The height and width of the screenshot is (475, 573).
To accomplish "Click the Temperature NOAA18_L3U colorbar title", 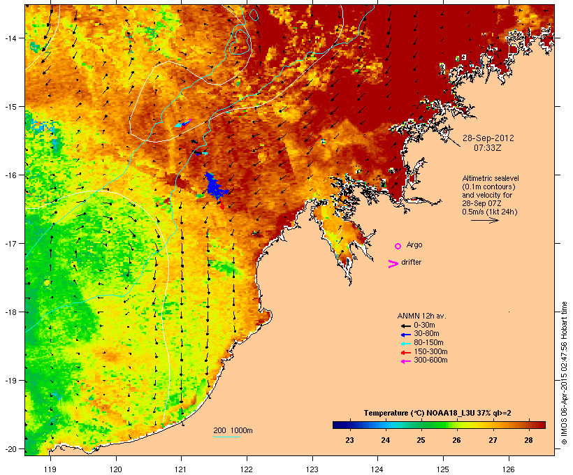I will click(437, 413).
